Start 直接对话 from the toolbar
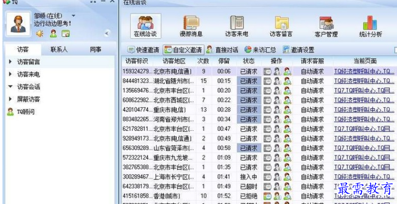The height and width of the screenshot is (204, 397). pos(222,50)
